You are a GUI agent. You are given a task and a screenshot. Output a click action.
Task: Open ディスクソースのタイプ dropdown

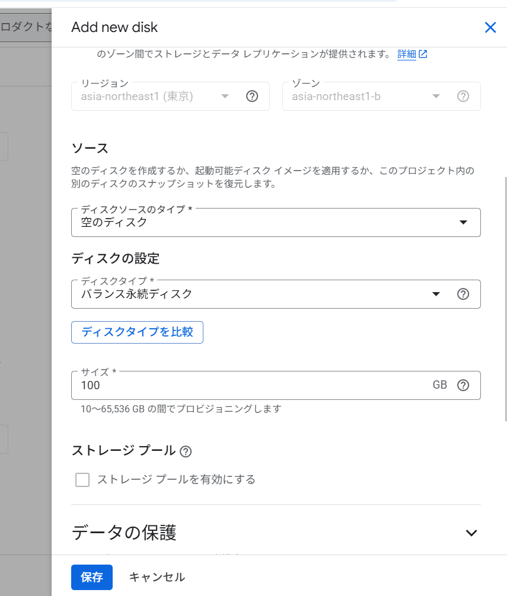(276, 222)
